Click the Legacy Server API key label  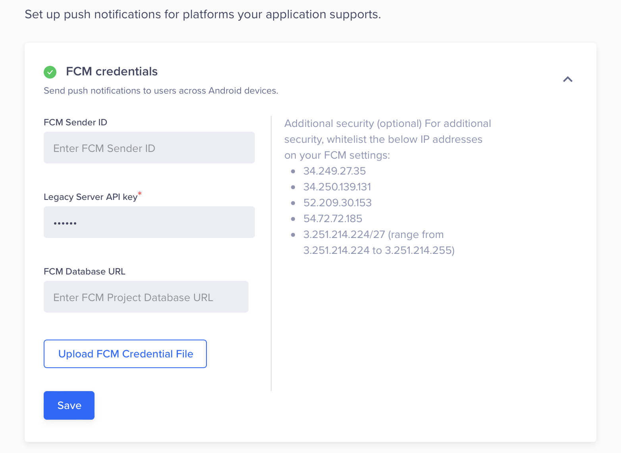click(x=91, y=197)
